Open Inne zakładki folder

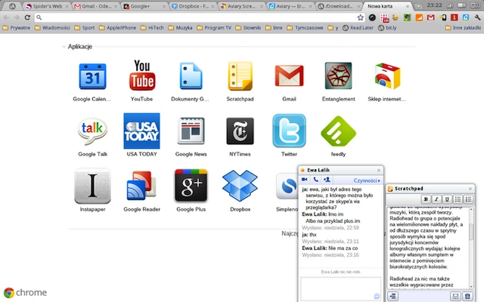click(463, 28)
